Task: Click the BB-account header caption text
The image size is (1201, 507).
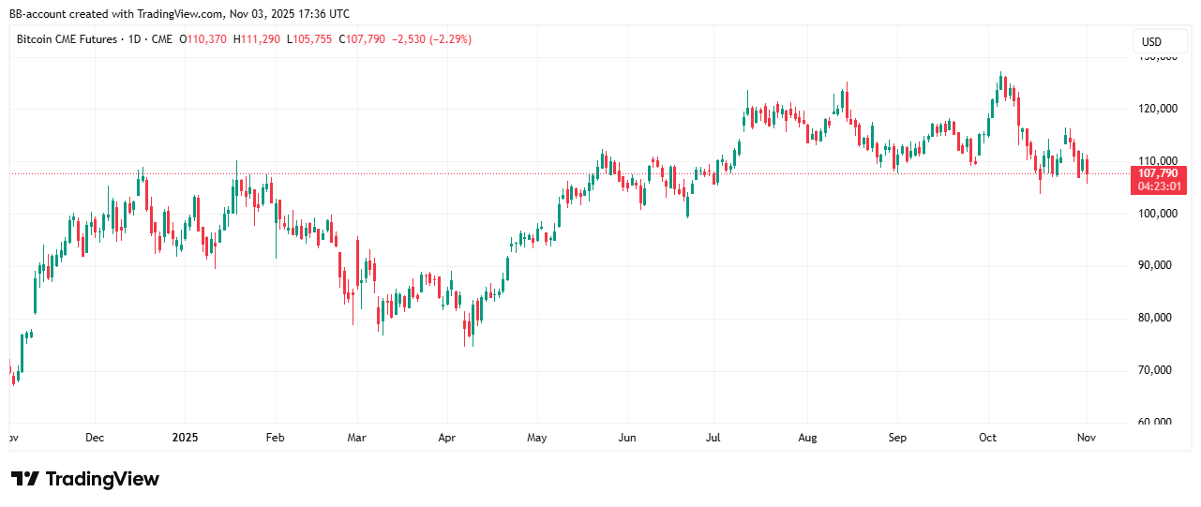Action: 179,13
